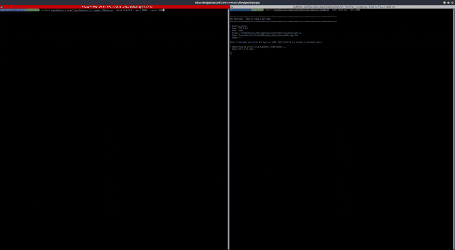Click the srt_sender command line in left pane
455x250 pixels.
point(102,10)
